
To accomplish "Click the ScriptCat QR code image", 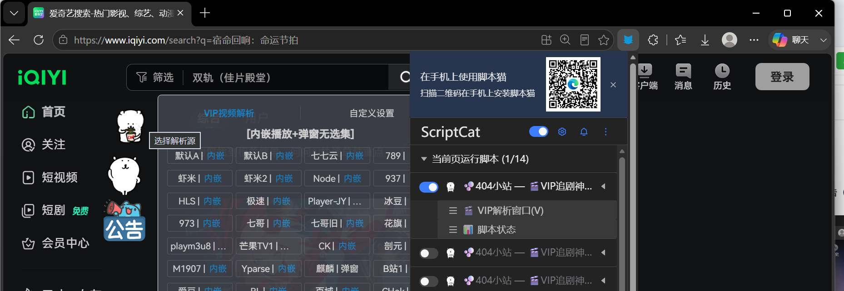I will (573, 84).
